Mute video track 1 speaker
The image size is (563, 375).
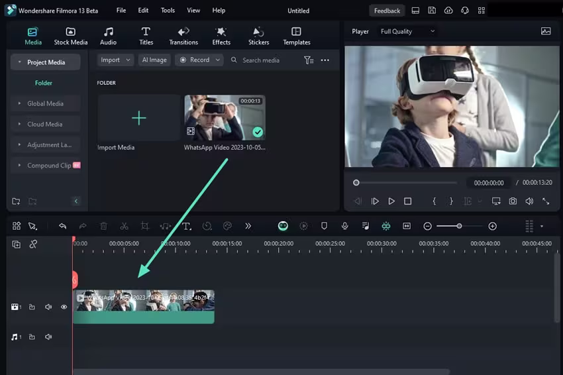tap(48, 307)
